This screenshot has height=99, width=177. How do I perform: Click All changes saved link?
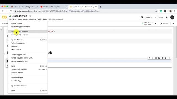(56, 20)
